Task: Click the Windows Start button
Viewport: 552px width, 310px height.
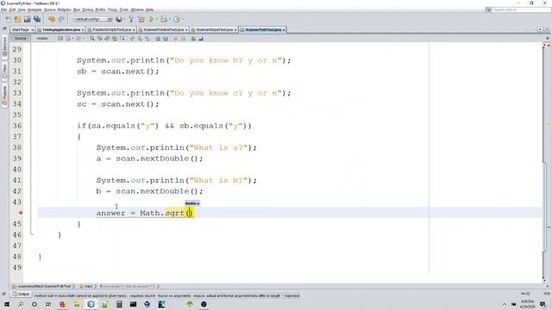Action: tap(7, 304)
